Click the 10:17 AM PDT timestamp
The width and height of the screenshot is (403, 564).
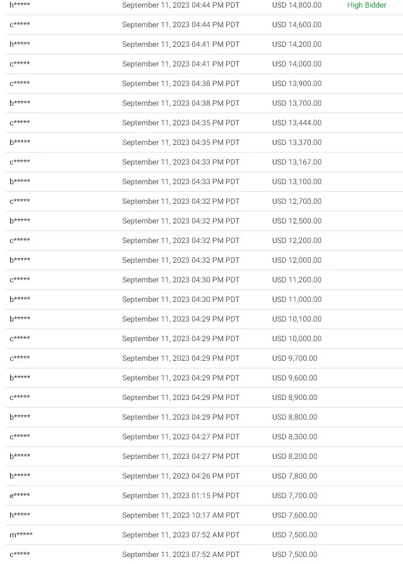point(181,515)
